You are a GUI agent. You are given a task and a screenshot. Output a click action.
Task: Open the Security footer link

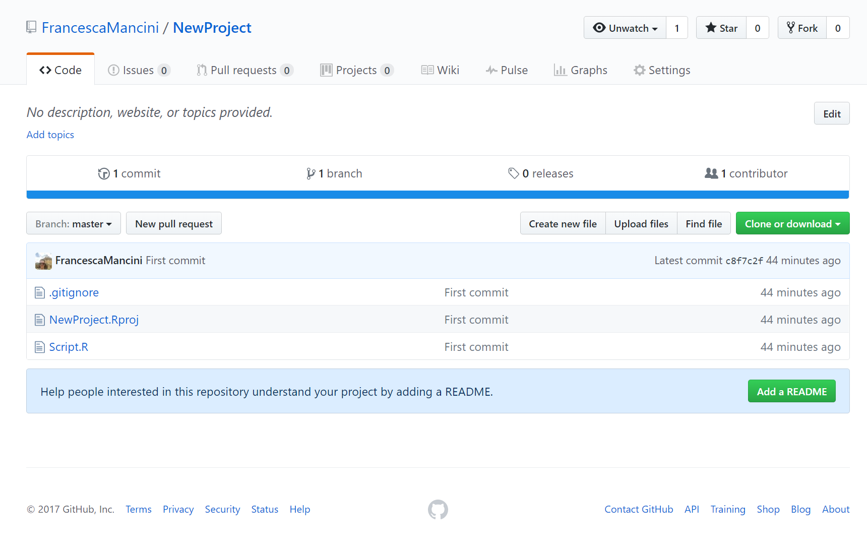(222, 509)
